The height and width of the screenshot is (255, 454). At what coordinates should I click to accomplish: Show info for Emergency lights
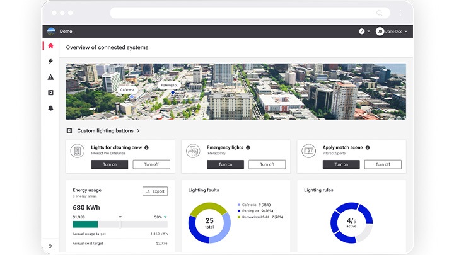click(248, 147)
